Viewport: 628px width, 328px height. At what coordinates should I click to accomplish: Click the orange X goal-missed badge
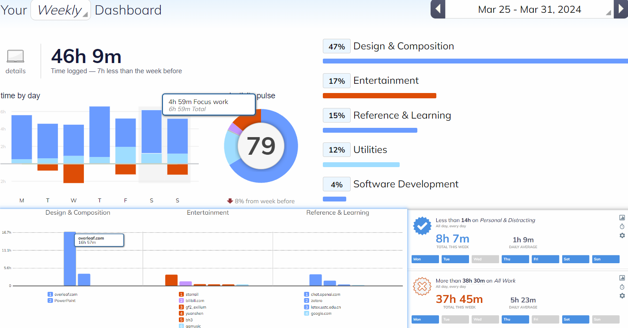coord(422,287)
